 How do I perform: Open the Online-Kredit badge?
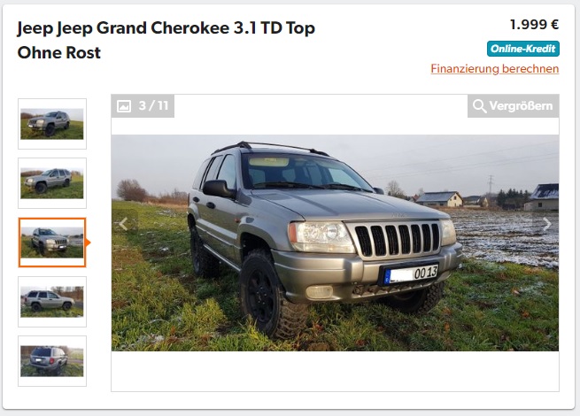[523, 49]
